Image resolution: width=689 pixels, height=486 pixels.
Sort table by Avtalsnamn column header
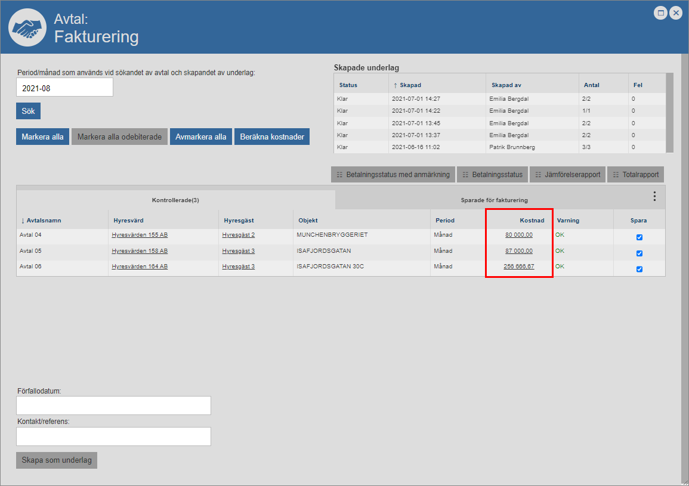point(44,220)
